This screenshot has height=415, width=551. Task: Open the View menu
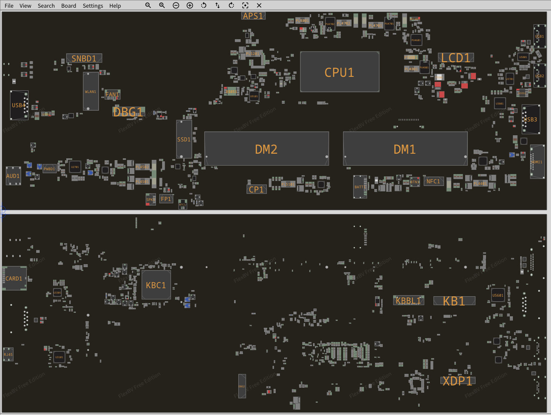(x=25, y=6)
